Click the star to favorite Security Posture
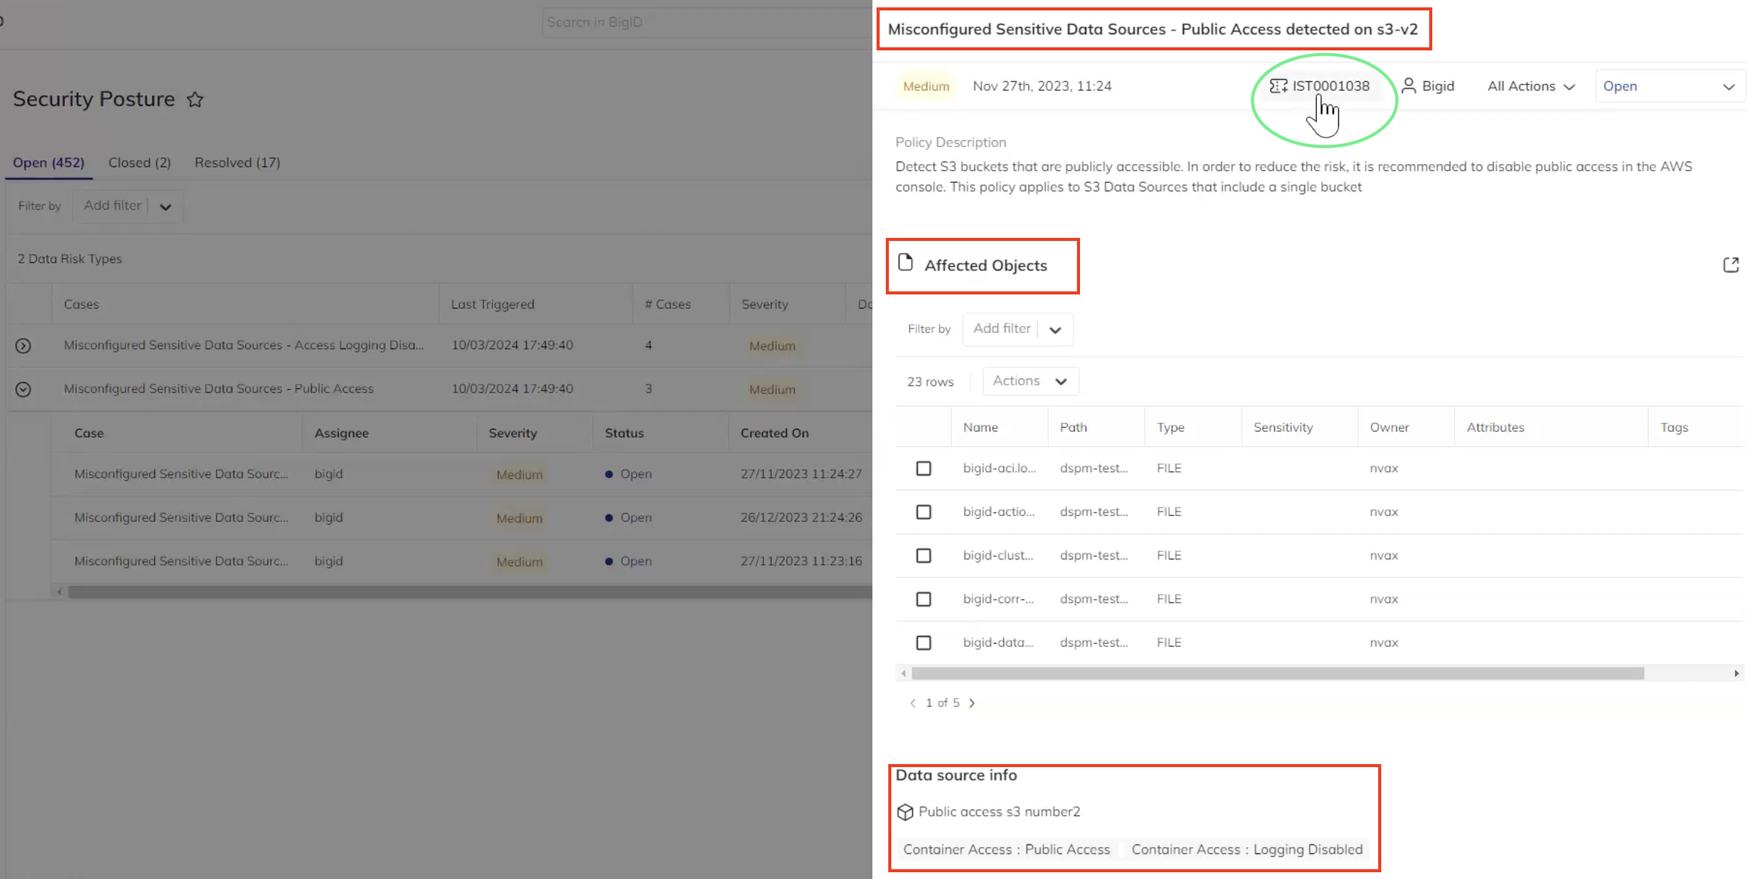 (x=195, y=99)
